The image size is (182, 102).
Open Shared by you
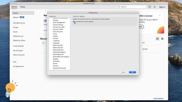18,36
